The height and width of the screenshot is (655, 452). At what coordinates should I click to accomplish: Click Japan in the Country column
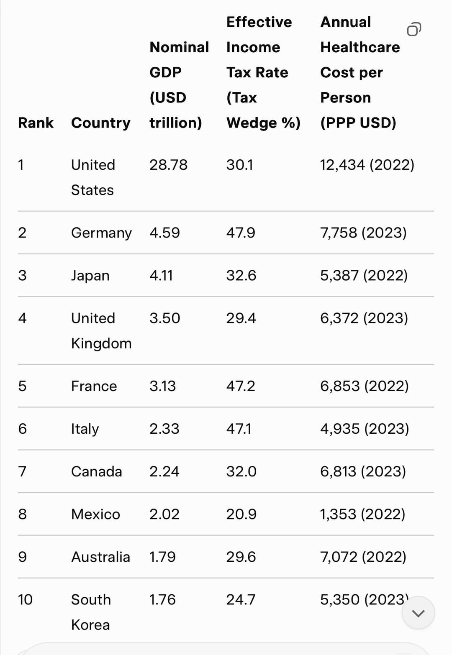(x=90, y=275)
